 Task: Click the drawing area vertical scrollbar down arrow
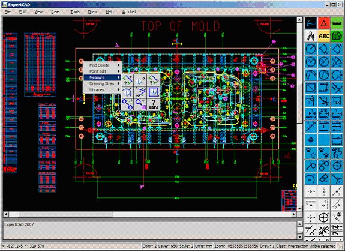(x=299, y=208)
